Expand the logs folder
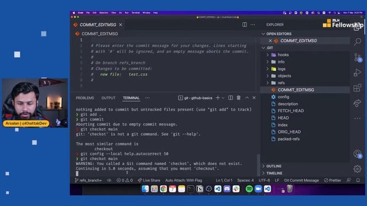367x206 pixels. coord(278,69)
